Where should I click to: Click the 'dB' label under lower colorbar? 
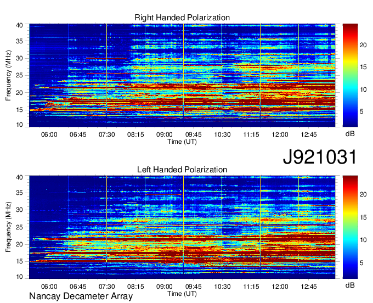(350, 285)
